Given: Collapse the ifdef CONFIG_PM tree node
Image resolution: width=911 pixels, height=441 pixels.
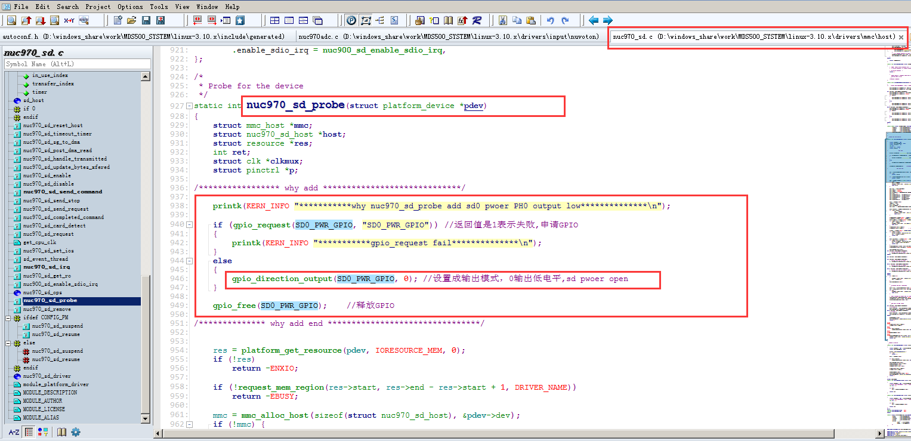Looking at the screenshot, I should click(x=8, y=317).
